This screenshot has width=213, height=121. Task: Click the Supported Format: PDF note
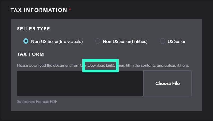[x=37, y=102]
